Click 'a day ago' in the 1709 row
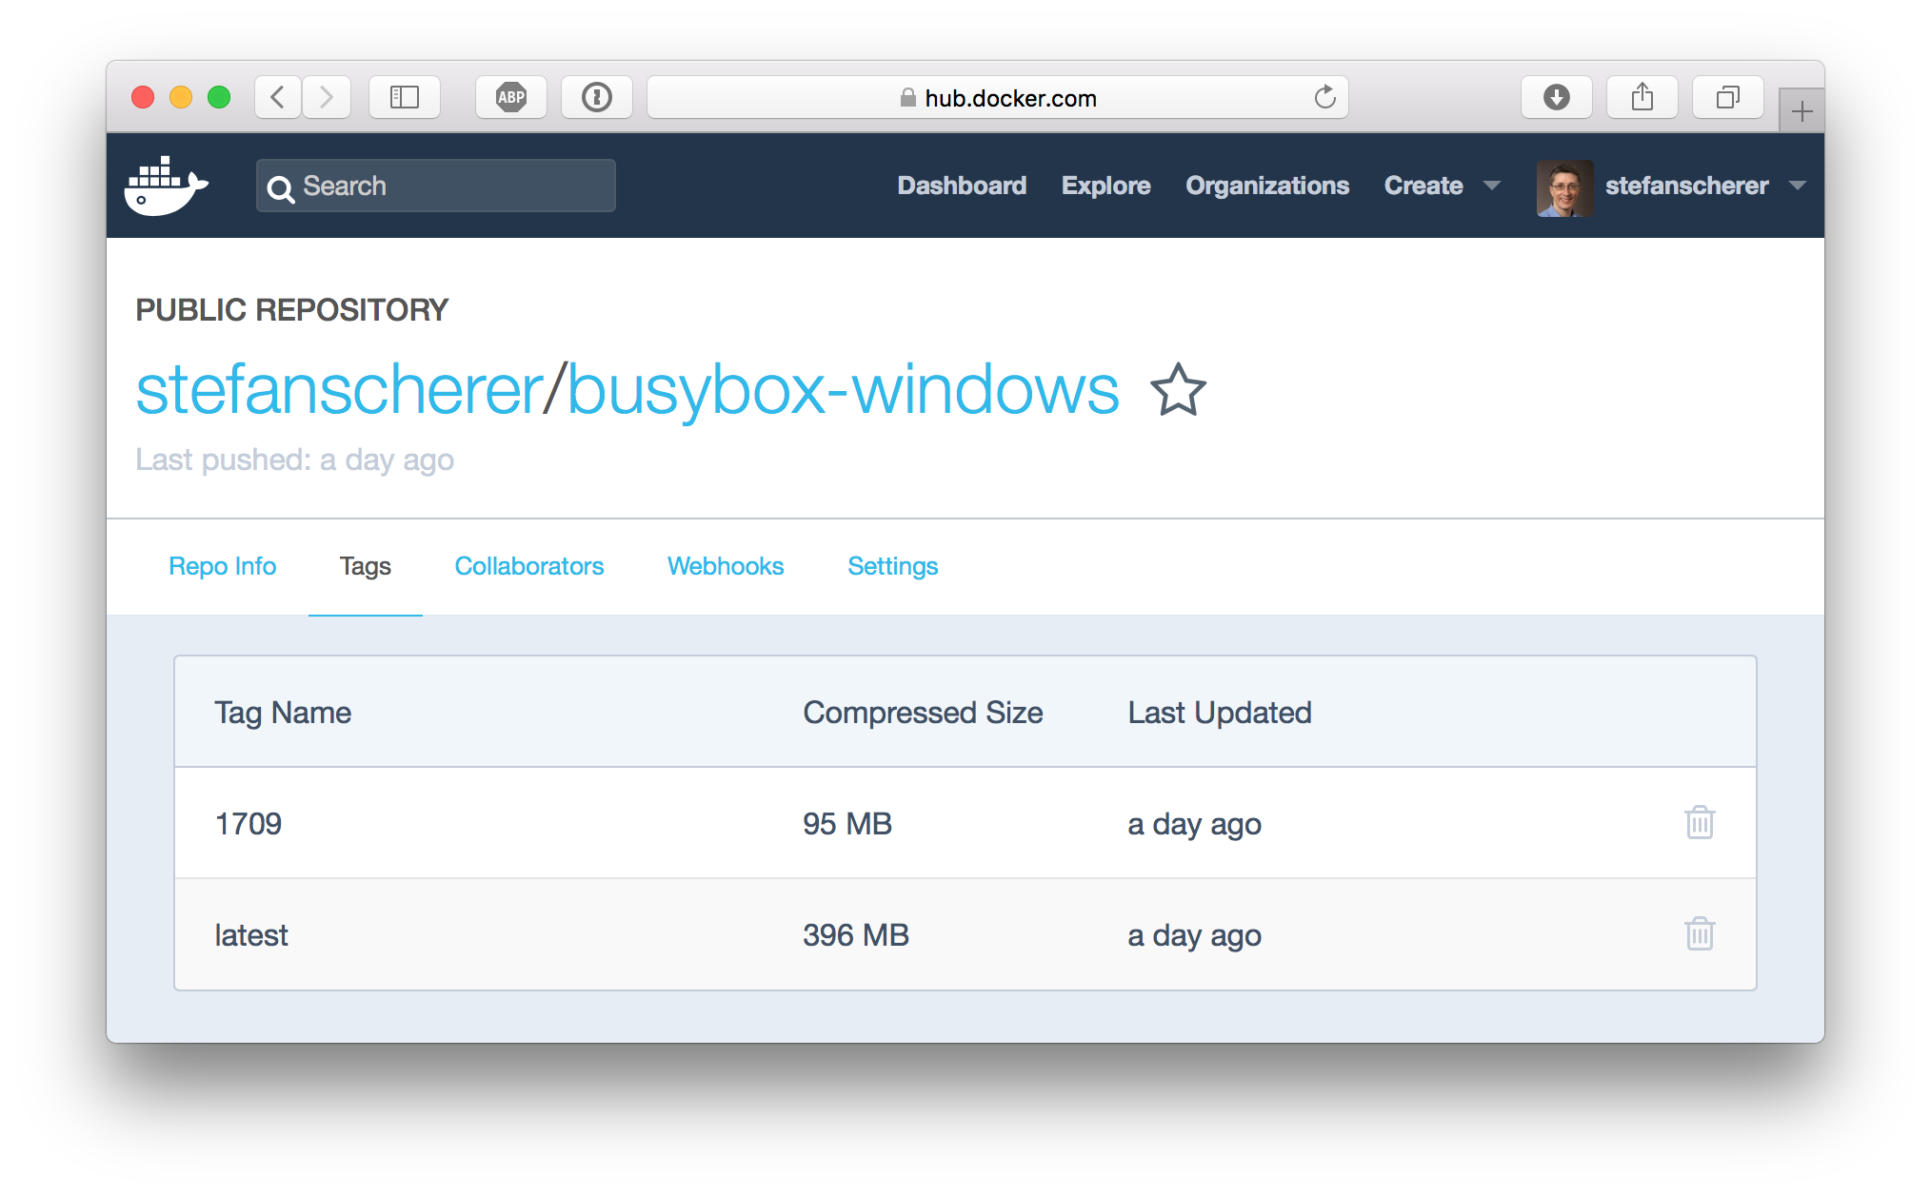 pos(1195,824)
